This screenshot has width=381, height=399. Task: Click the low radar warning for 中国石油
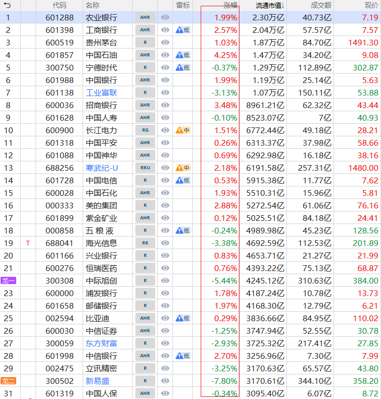(x=183, y=55)
